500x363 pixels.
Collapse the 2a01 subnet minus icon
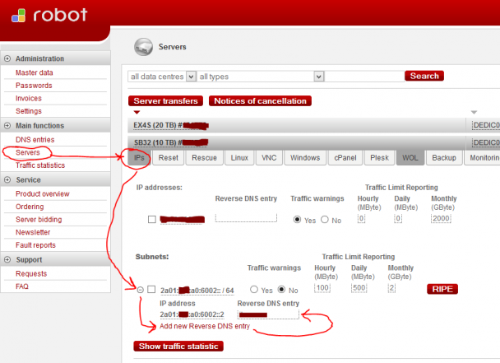tap(141, 290)
